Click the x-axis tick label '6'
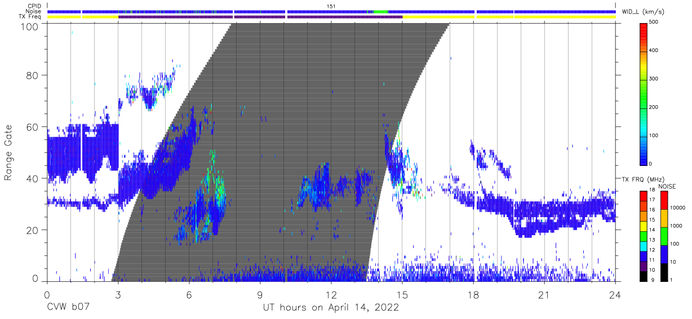This screenshot has width=692, height=319. (x=189, y=294)
